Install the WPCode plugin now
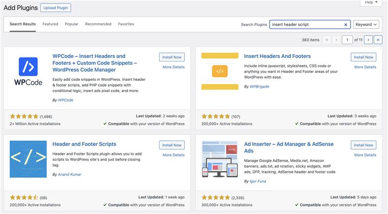388x214 pixels. pyautogui.click(x=172, y=57)
